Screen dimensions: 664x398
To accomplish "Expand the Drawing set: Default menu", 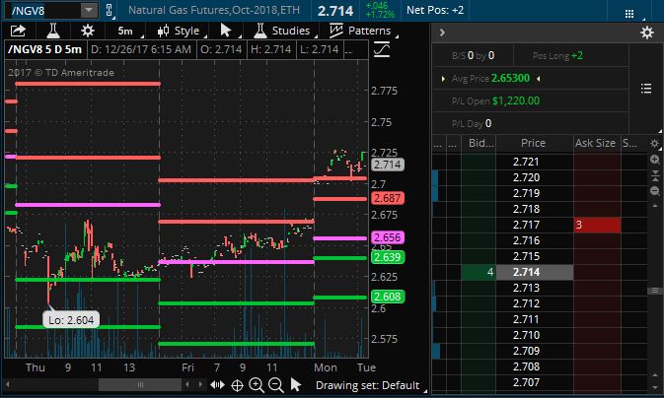I will [368, 385].
